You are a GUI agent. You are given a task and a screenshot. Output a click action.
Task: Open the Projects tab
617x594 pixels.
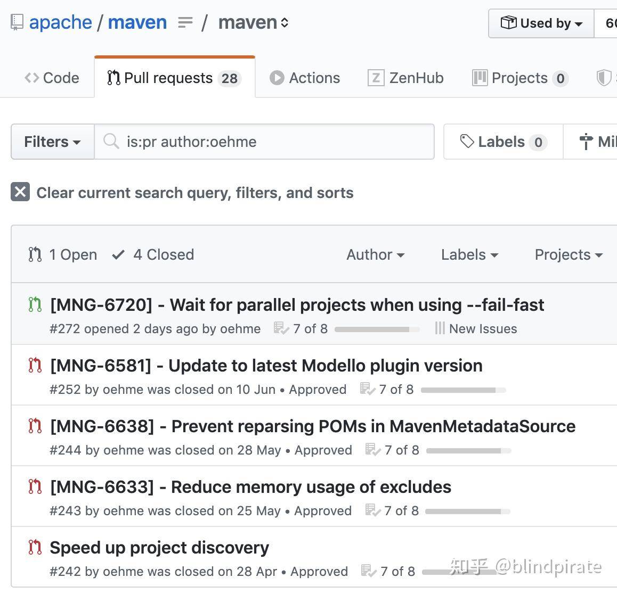[x=520, y=78]
